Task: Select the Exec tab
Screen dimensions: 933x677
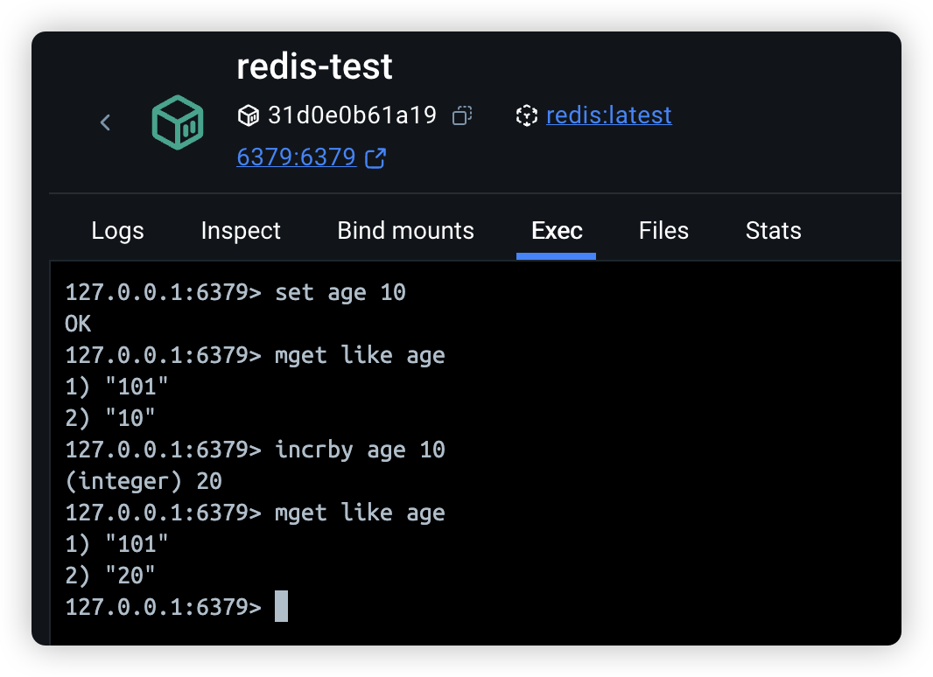Action: click(x=557, y=231)
